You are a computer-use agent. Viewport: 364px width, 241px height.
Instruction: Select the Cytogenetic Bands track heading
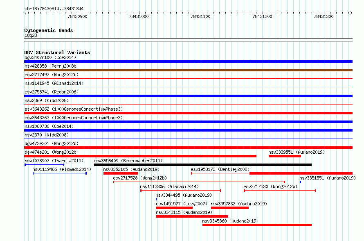tap(49, 30)
